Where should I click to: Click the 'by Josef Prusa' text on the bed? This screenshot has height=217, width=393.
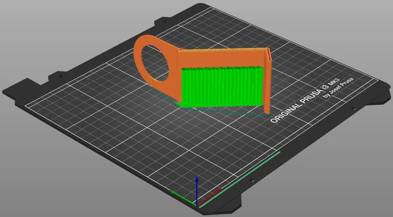pyautogui.click(x=338, y=88)
